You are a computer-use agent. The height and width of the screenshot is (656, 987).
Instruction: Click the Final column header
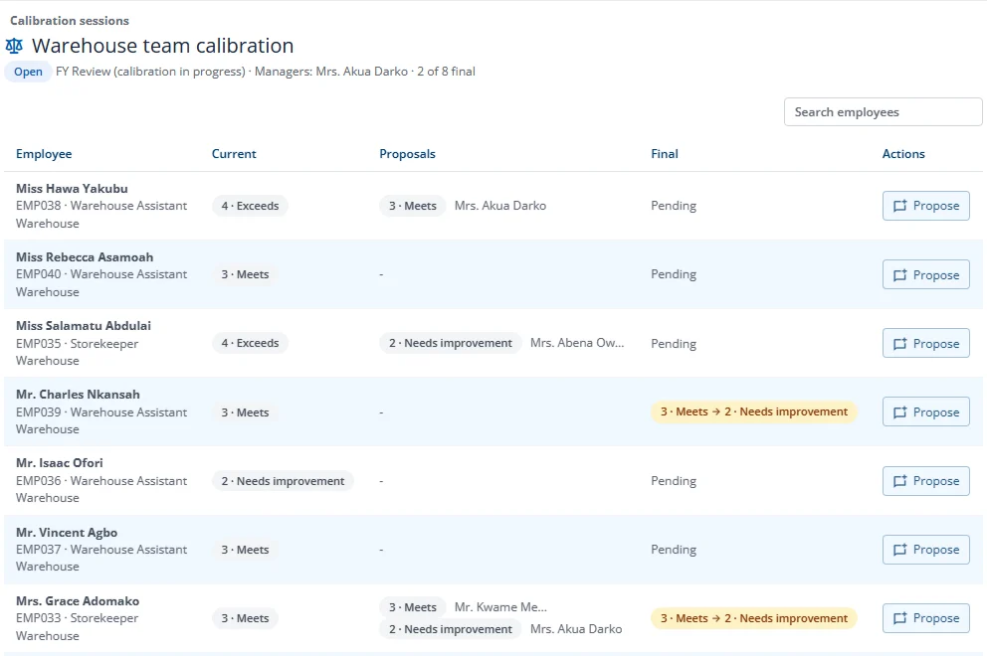click(x=664, y=154)
